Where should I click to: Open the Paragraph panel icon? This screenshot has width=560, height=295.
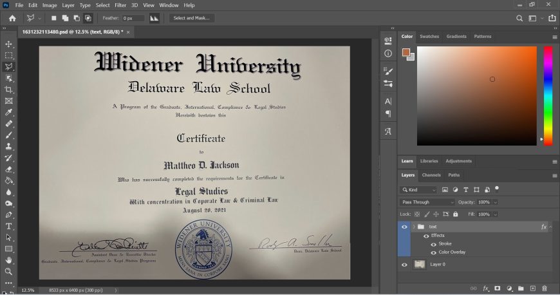click(388, 114)
